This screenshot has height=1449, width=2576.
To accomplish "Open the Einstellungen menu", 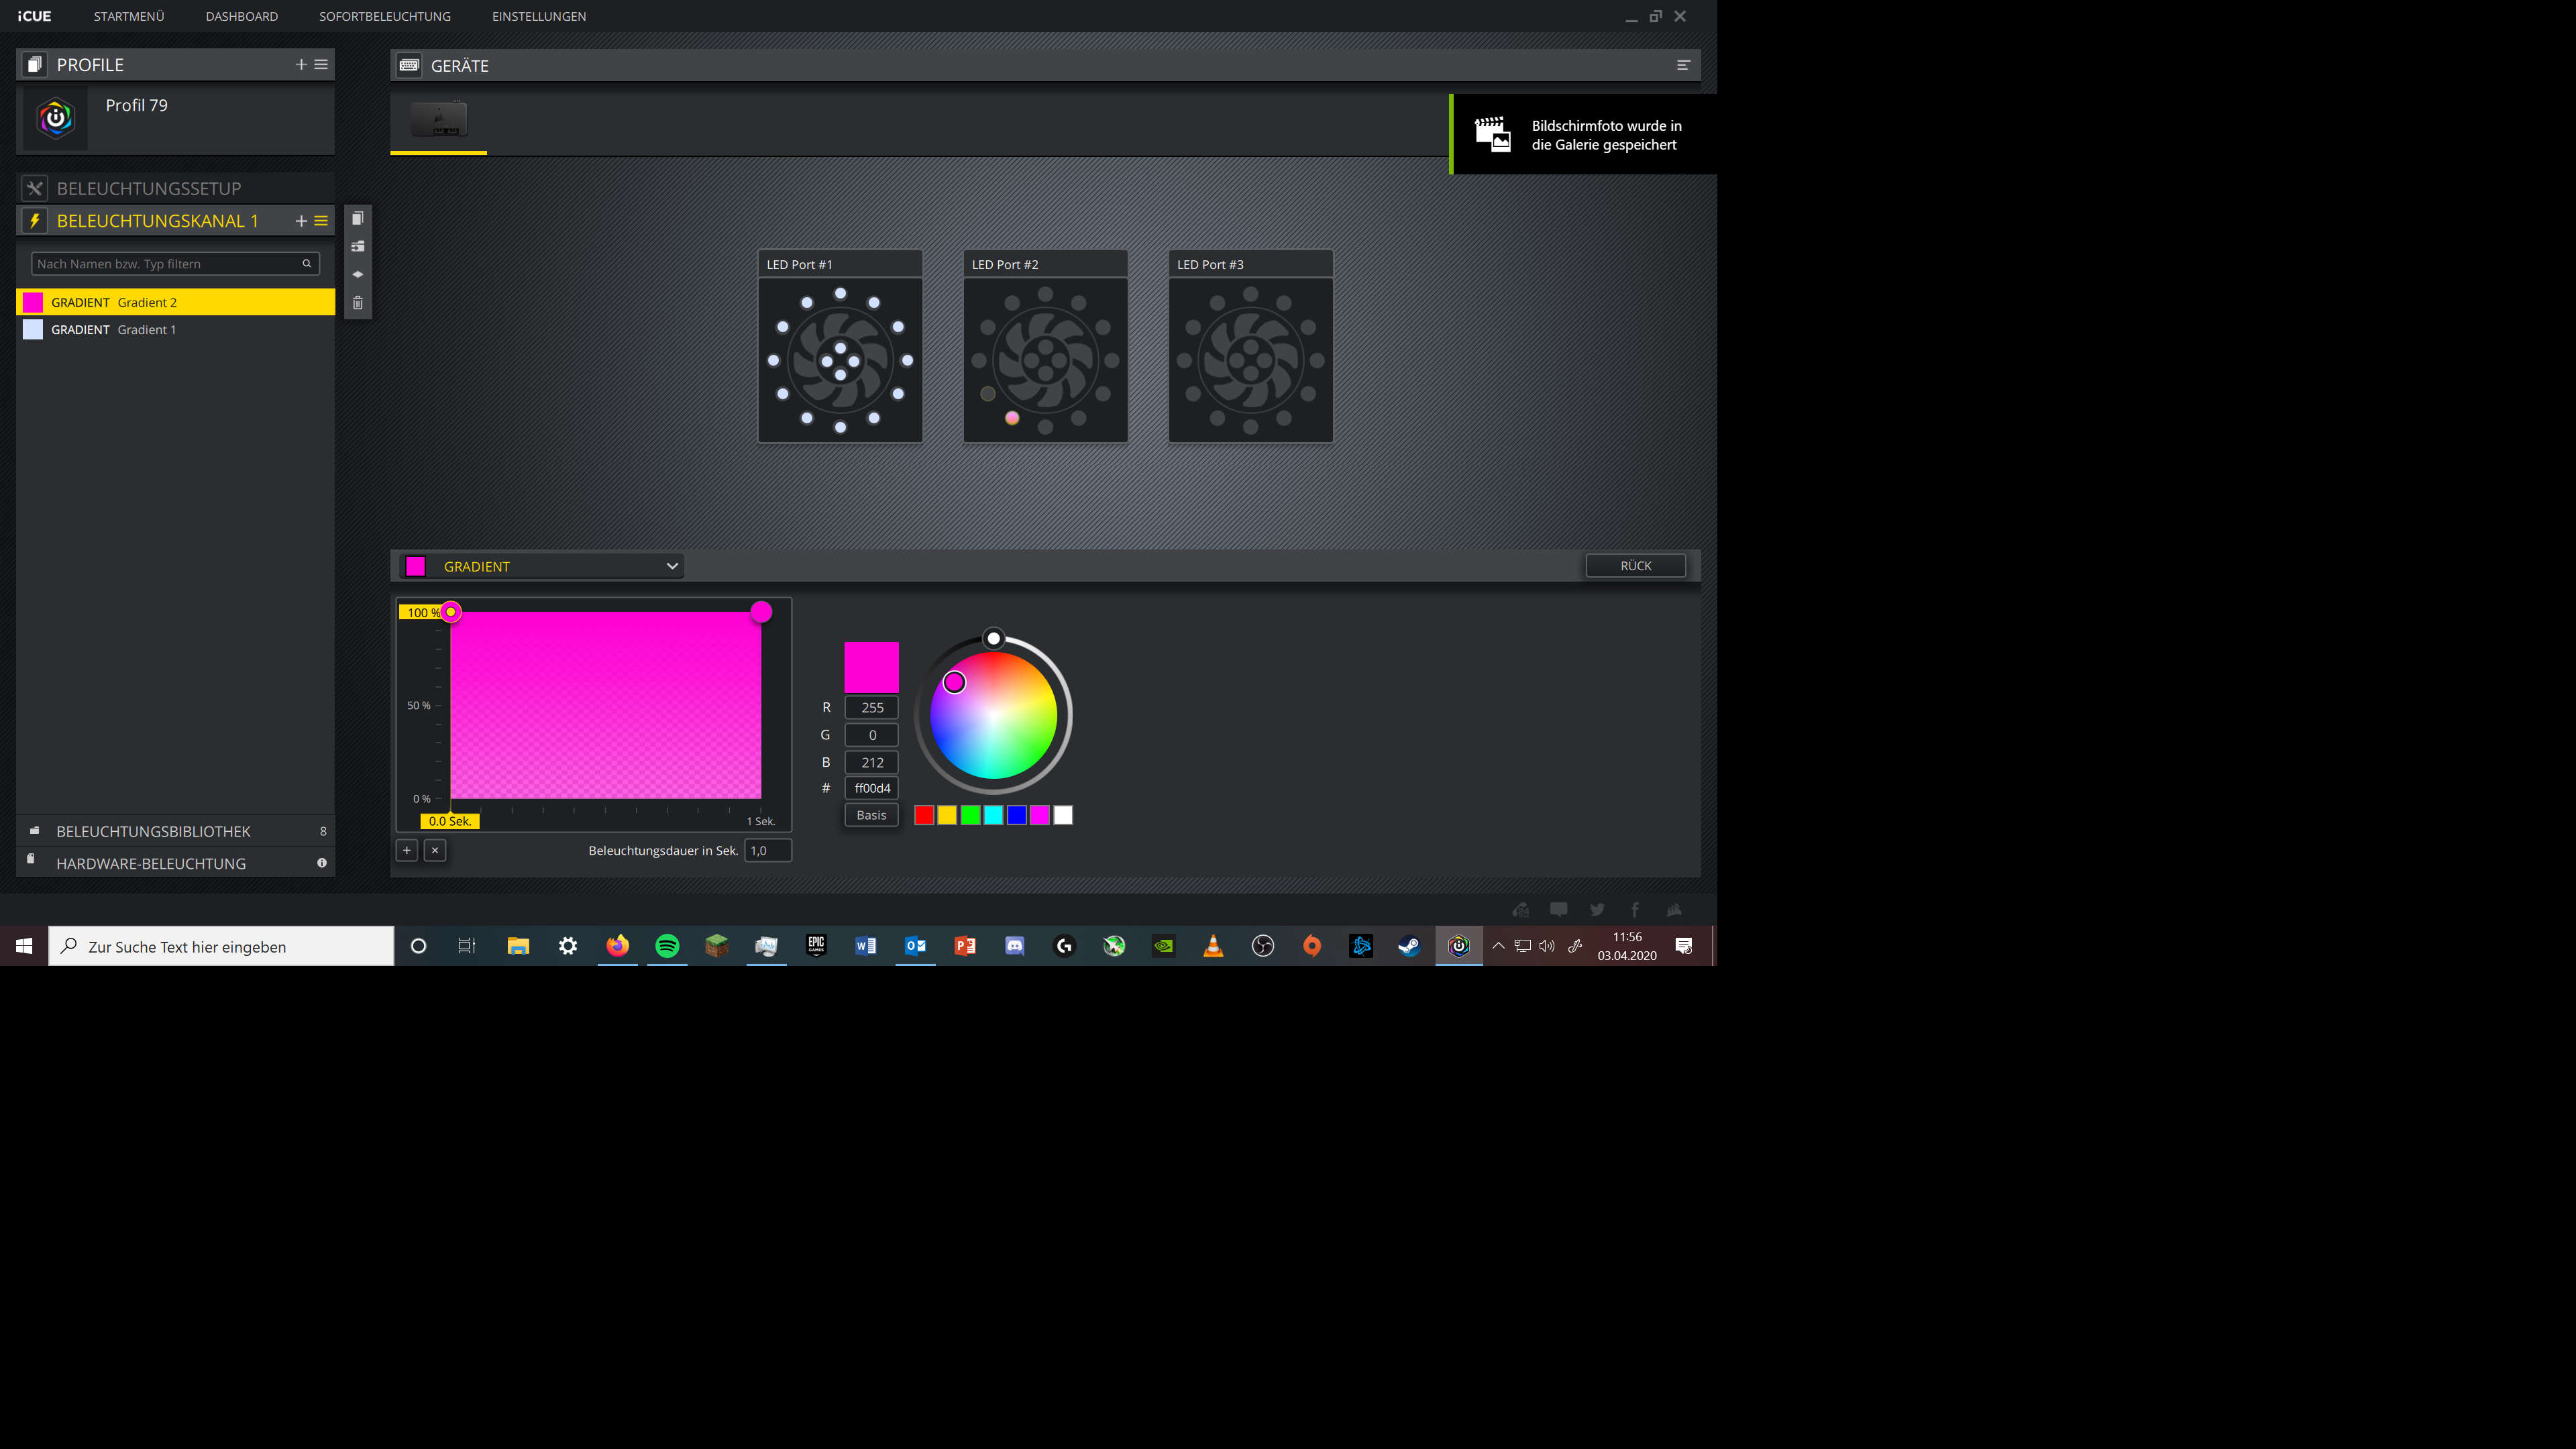I will pyautogui.click(x=538, y=16).
